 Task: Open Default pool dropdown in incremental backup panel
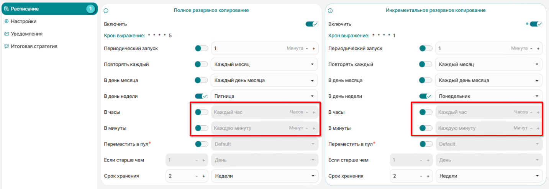(489, 144)
